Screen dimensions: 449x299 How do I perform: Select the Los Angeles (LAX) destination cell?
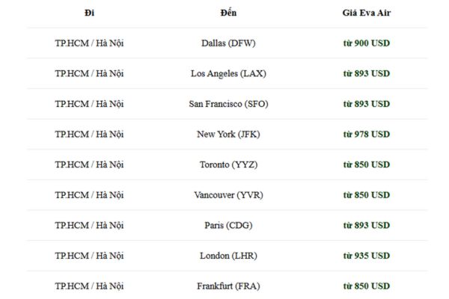[x=228, y=73]
